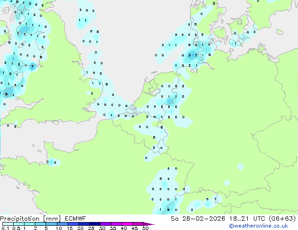
Task: Click the 'Precipitation [mm]' title text
Action: [x=31, y=219]
